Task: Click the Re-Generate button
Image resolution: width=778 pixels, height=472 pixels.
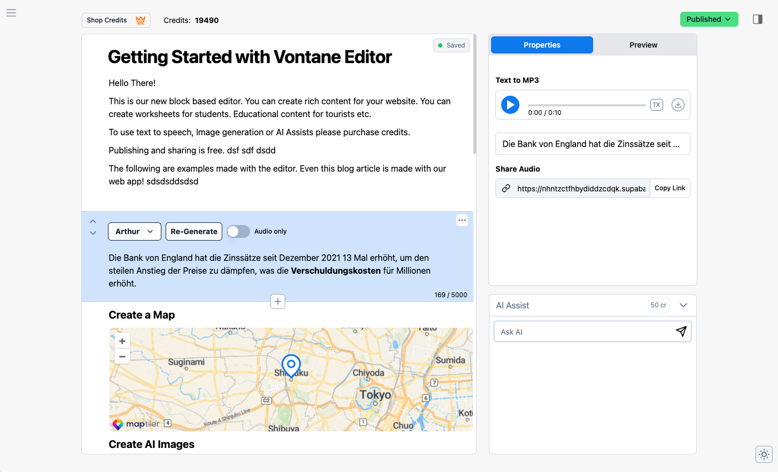Action: (194, 231)
